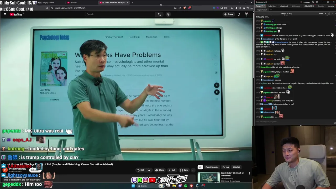Click Chatterino update download arrow icon

(313, 2)
